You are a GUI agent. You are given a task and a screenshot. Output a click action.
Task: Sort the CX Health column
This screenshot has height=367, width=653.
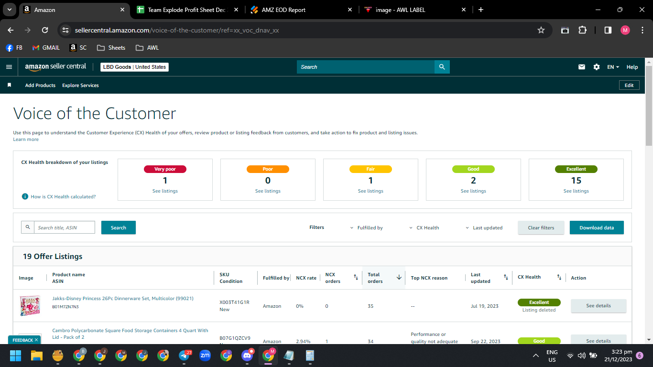[x=559, y=277]
